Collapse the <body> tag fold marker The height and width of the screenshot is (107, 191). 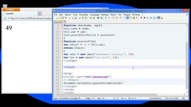pyautogui.click(x=62, y=73)
